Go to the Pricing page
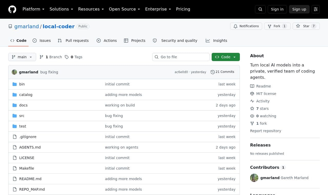Viewport: 328px width, 195px height. (183, 9)
